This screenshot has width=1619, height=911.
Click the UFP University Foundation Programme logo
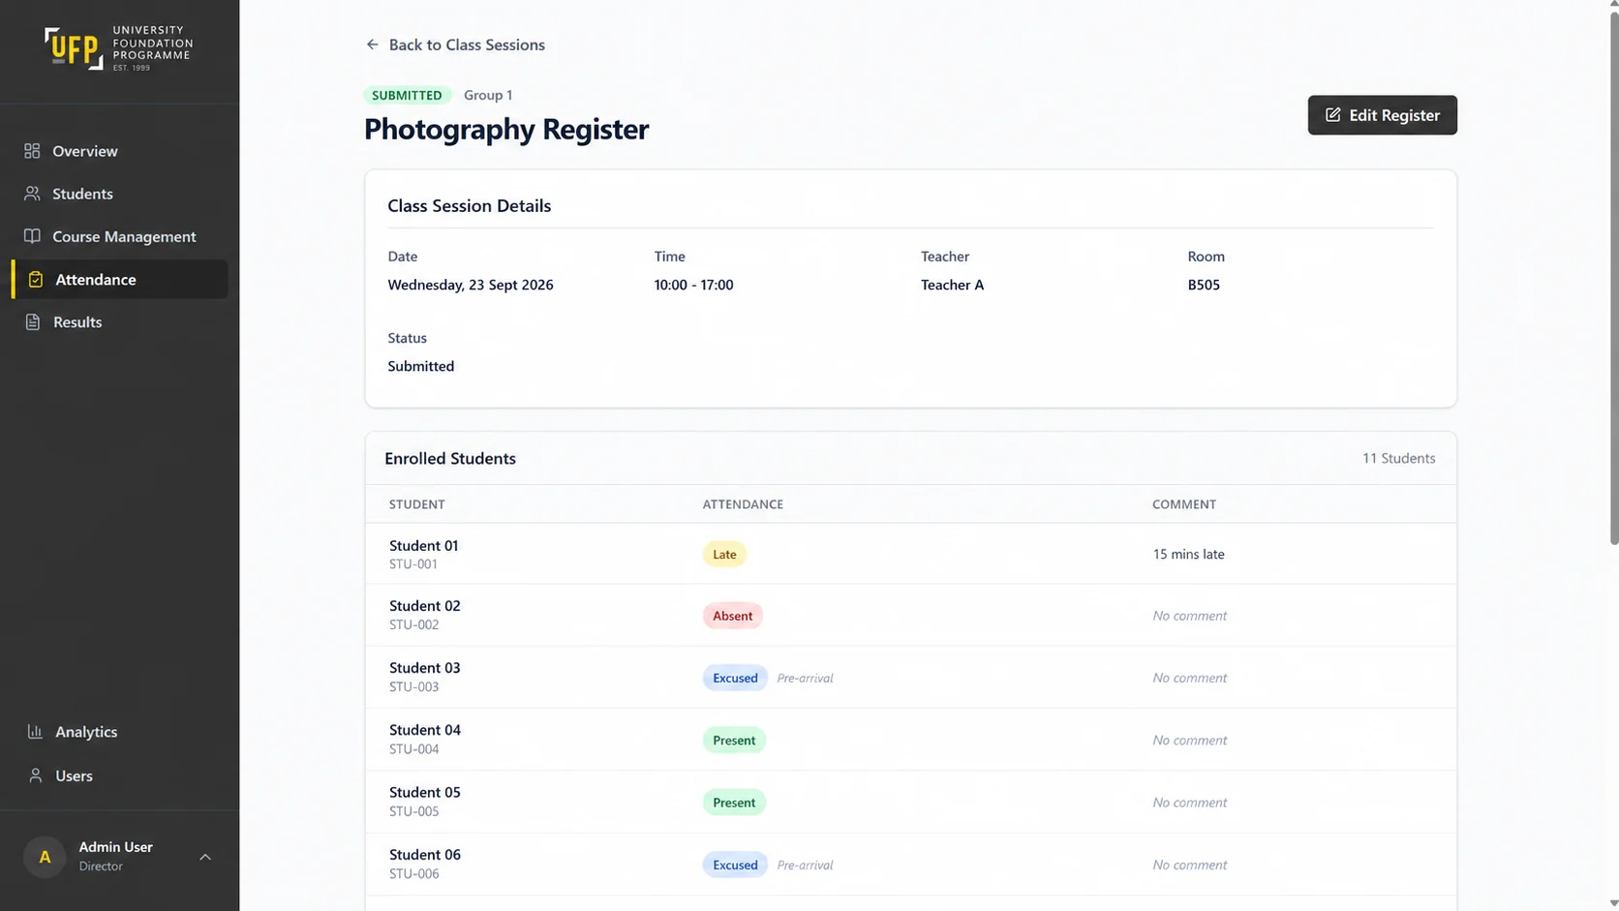(119, 48)
